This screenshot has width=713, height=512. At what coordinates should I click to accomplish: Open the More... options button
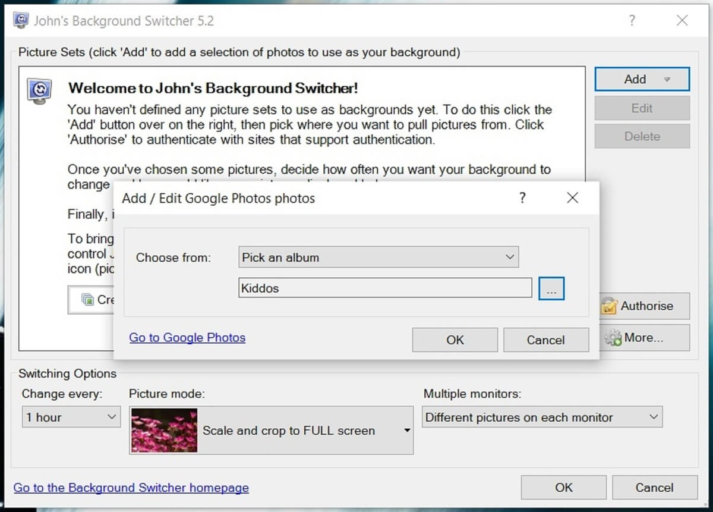(644, 338)
